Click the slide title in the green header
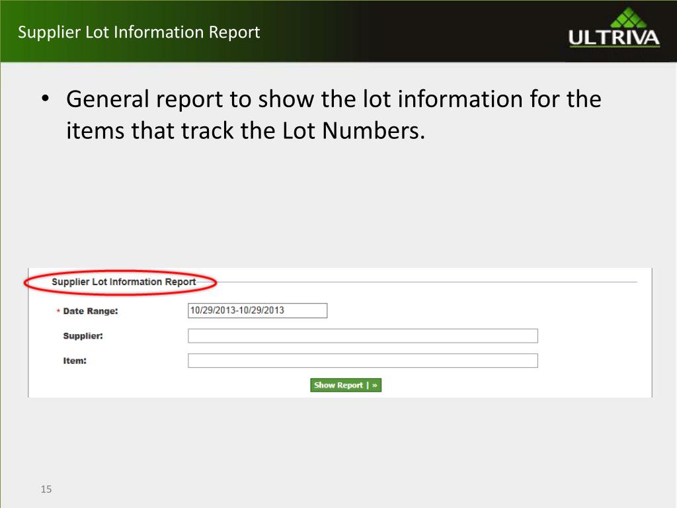This screenshot has height=508, width=677. (139, 32)
